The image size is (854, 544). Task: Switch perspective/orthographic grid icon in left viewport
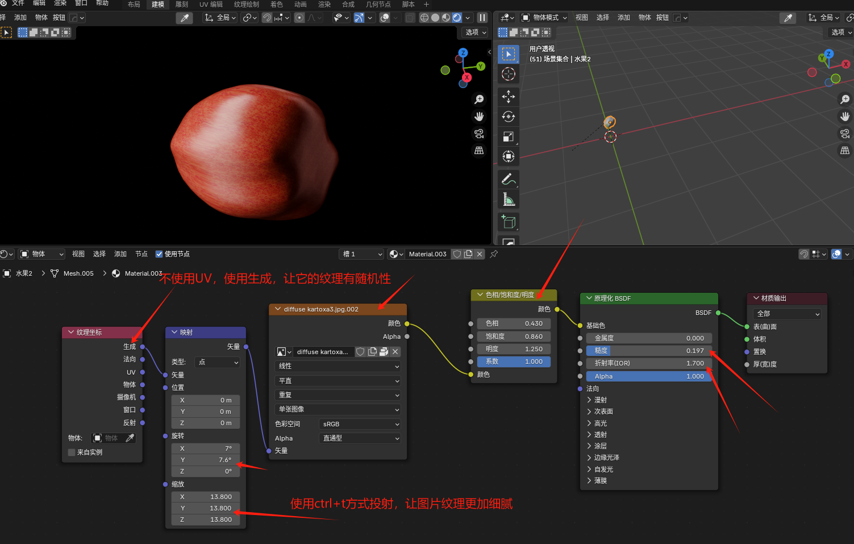click(x=479, y=151)
